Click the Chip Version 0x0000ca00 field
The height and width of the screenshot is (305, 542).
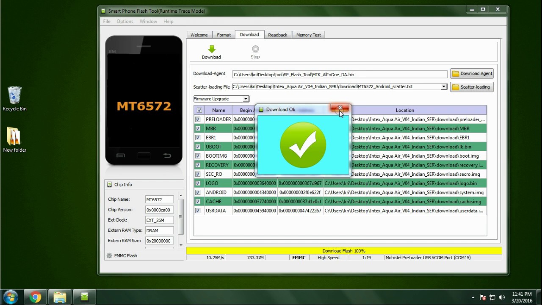(x=159, y=210)
